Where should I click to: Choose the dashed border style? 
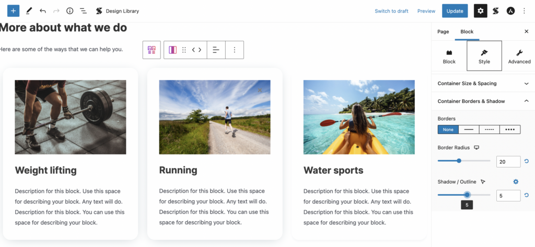coord(489,129)
